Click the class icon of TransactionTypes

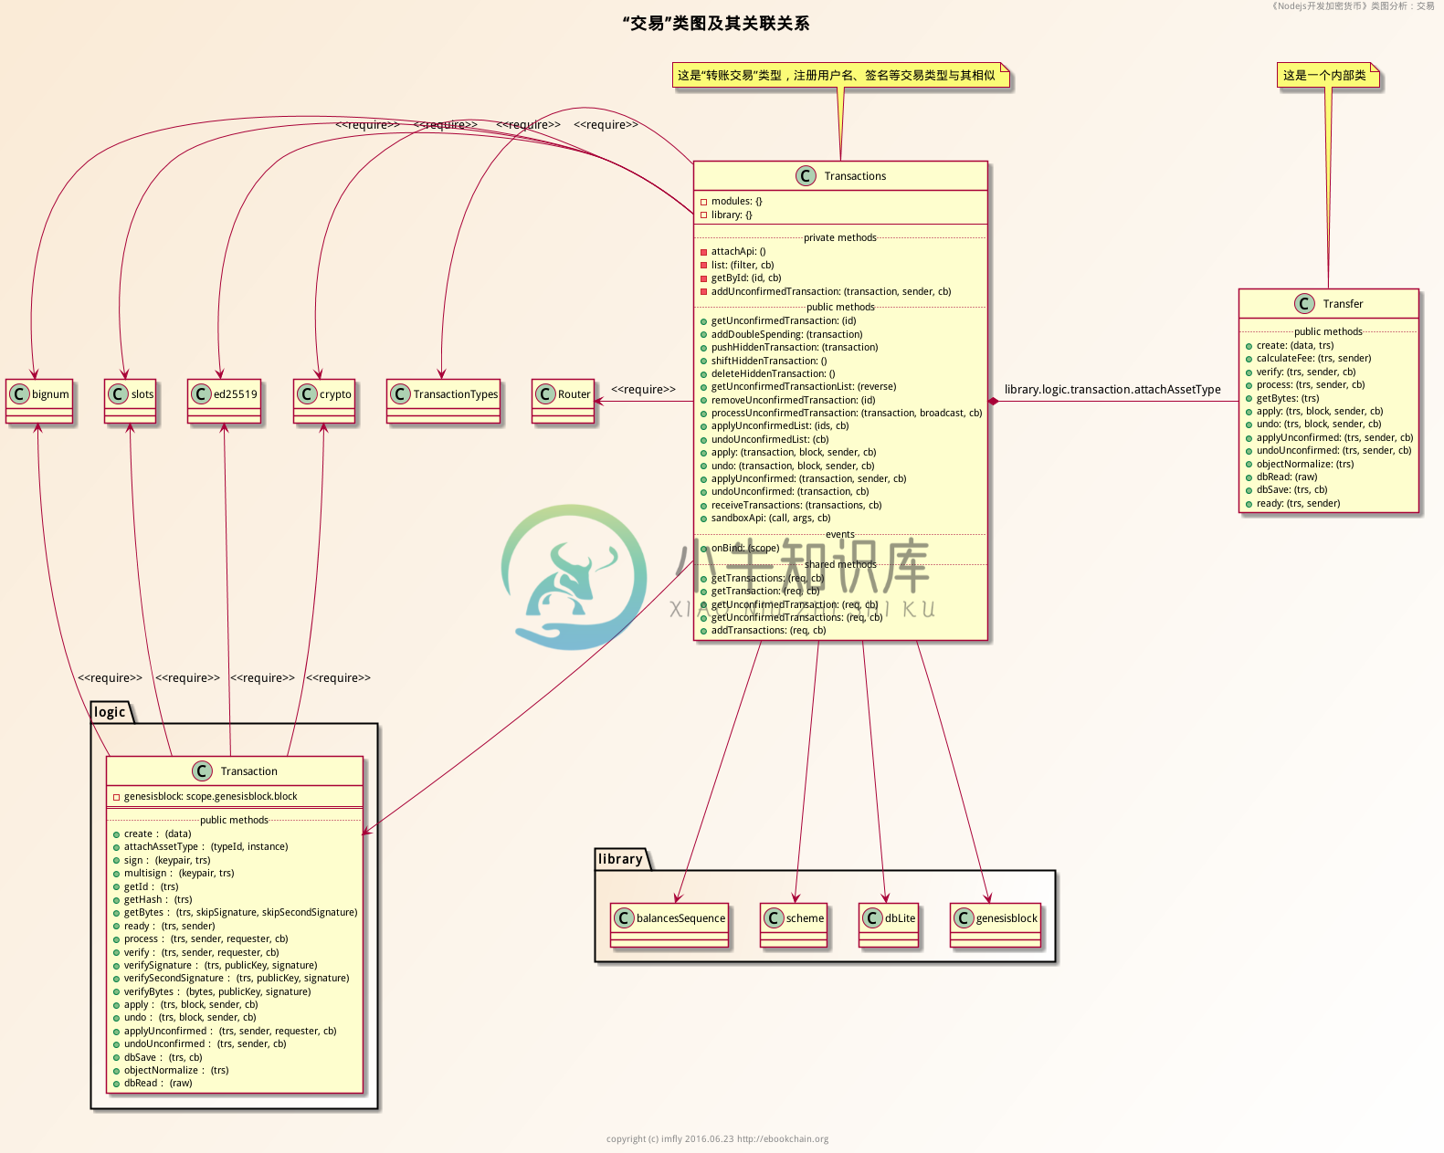point(401,394)
